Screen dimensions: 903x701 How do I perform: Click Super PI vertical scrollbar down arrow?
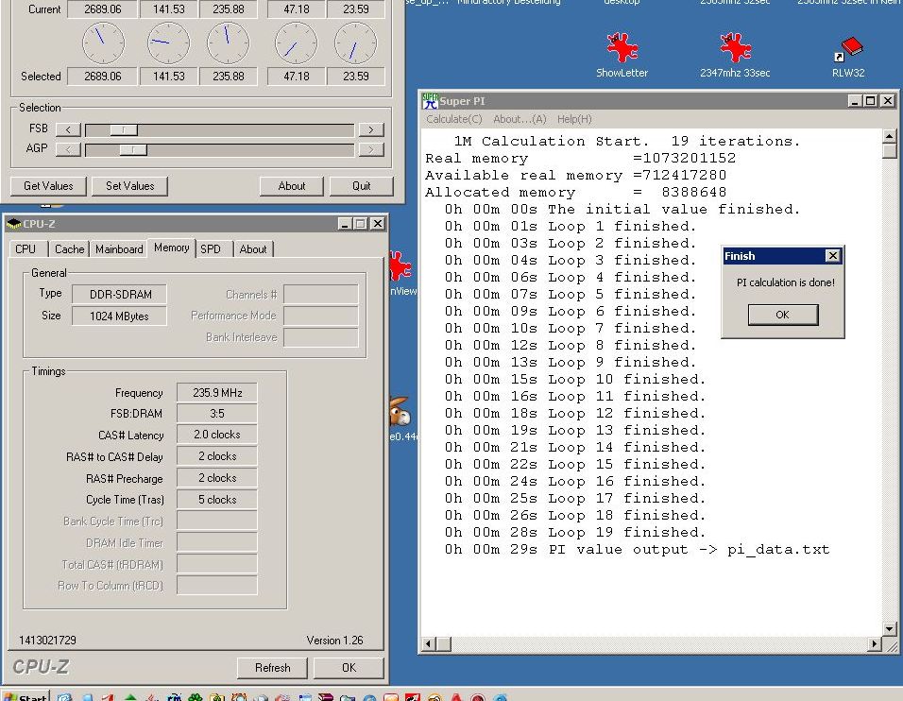(890, 629)
